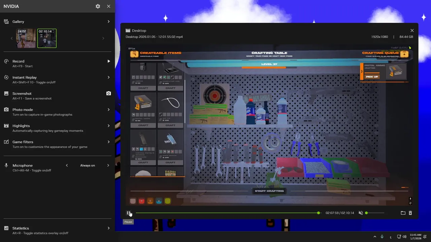This screenshot has width=431, height=242.
Task: Click START CRAFTING in the video
Action: (x=269, y=191)
